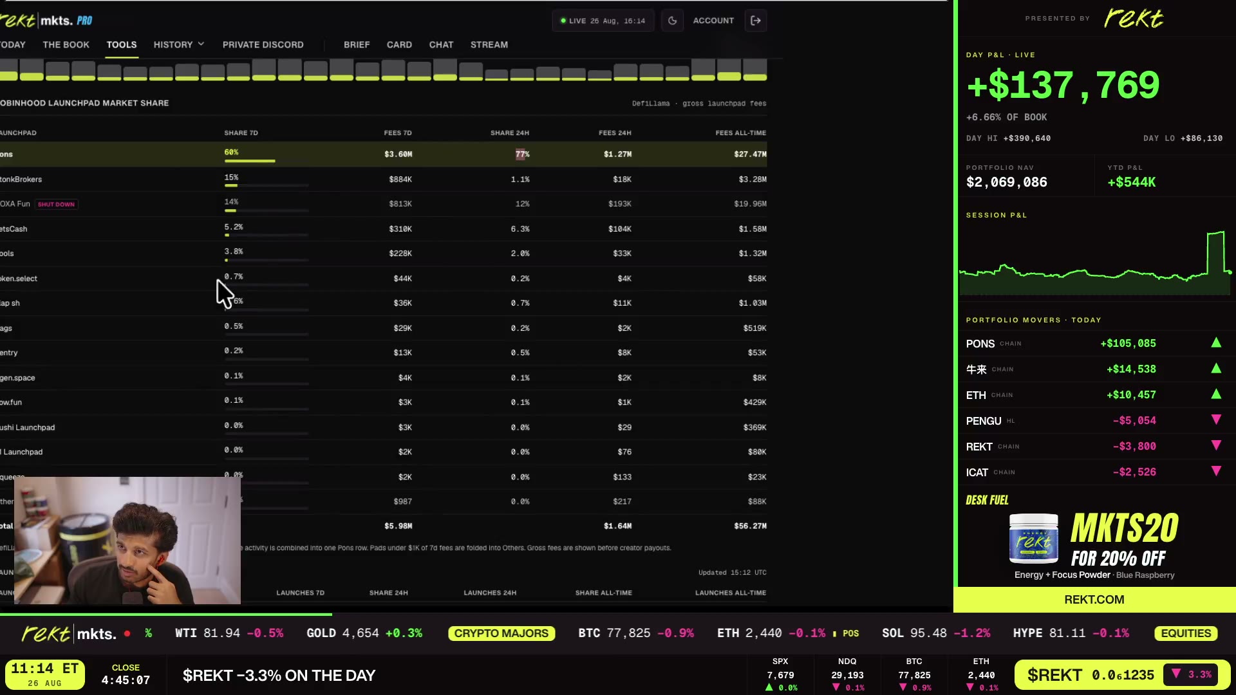
Task: Click the MKTS20 promo code text
Action: point(1124,528)
